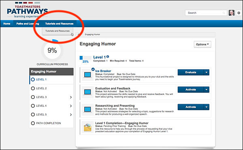The image size is (243, 150).
Task: Click the settings gear icon
Action: [x=239, y=13]
